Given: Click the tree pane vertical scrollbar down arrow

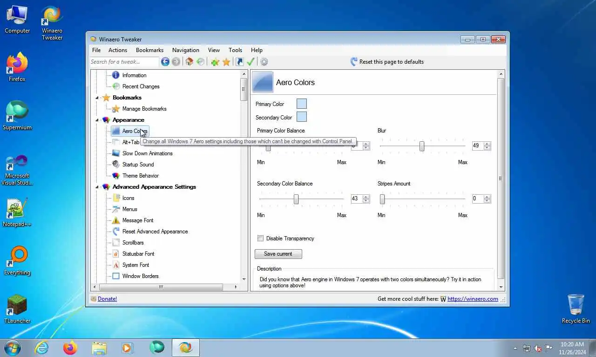Looking at the screenshot, I should (x=244, y=279).
